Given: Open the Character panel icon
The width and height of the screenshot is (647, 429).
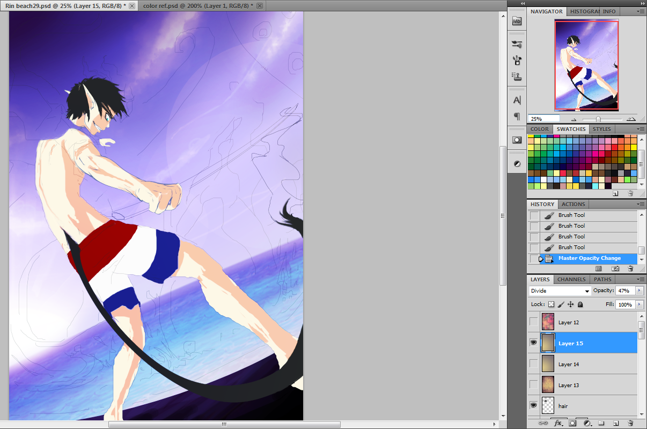Looking at the screenshot, I should pyautogui.click(x=517, y=100).
